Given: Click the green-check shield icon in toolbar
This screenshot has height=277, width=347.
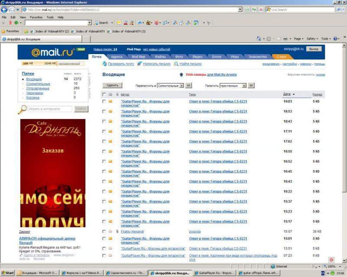Looking at the screenshot, I should point(196,23).
